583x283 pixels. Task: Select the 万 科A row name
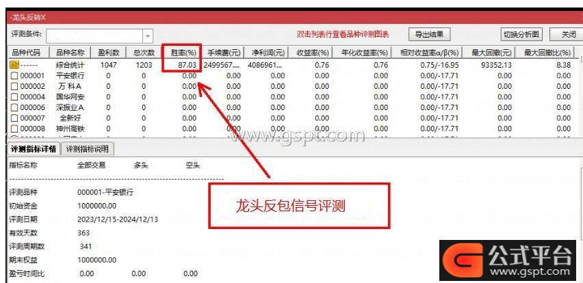pyautogui.click(x=70, y=87)
